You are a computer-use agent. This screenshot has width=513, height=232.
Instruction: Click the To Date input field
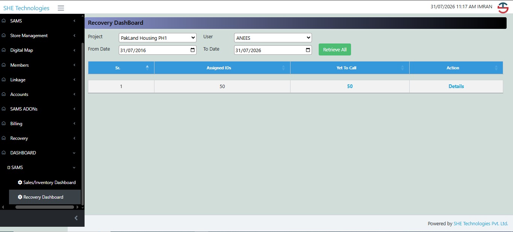[273, 50]
